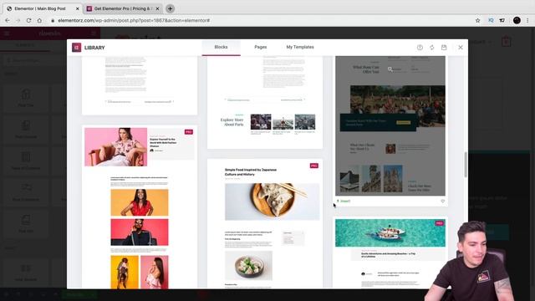Open a new browser tab

[x=170, y=8]
